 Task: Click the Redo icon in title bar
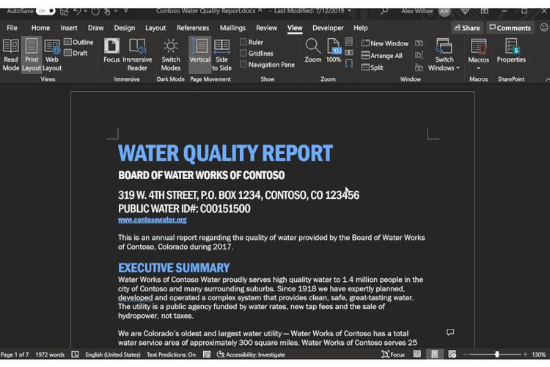95,11
